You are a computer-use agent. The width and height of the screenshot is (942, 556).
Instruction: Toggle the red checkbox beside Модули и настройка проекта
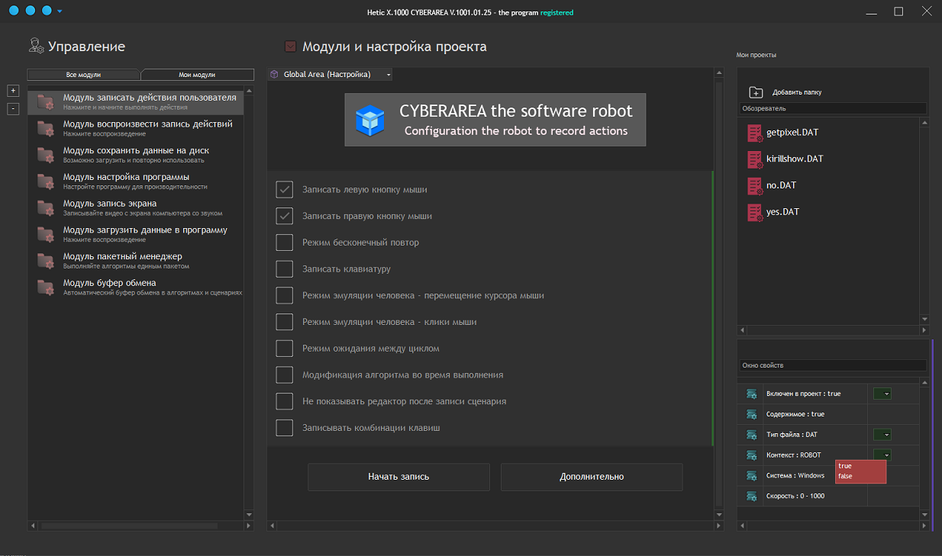pyautogui.click(x=290, y=47)
